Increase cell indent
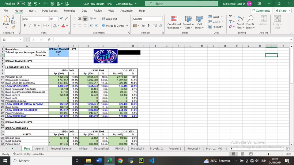This screenshot has height=165, width=294. click(97, 25)
